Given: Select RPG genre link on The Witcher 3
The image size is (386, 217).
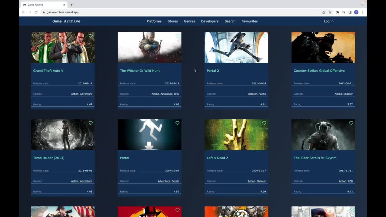Looking at the screenshot, I should click(176, 94).
